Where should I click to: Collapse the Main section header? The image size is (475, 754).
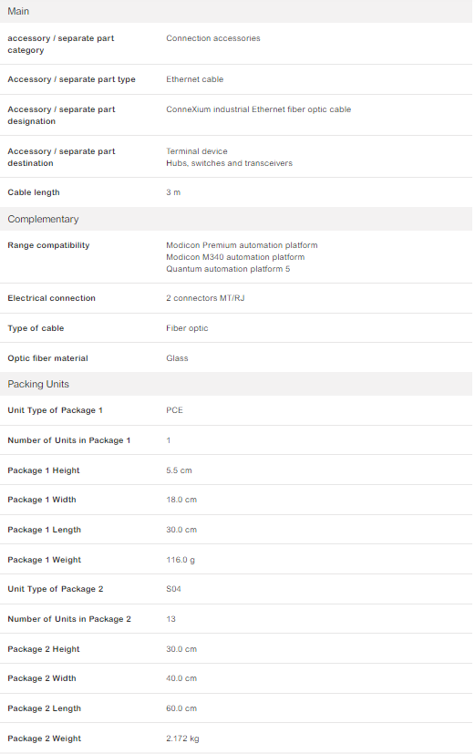click(236, 11)
